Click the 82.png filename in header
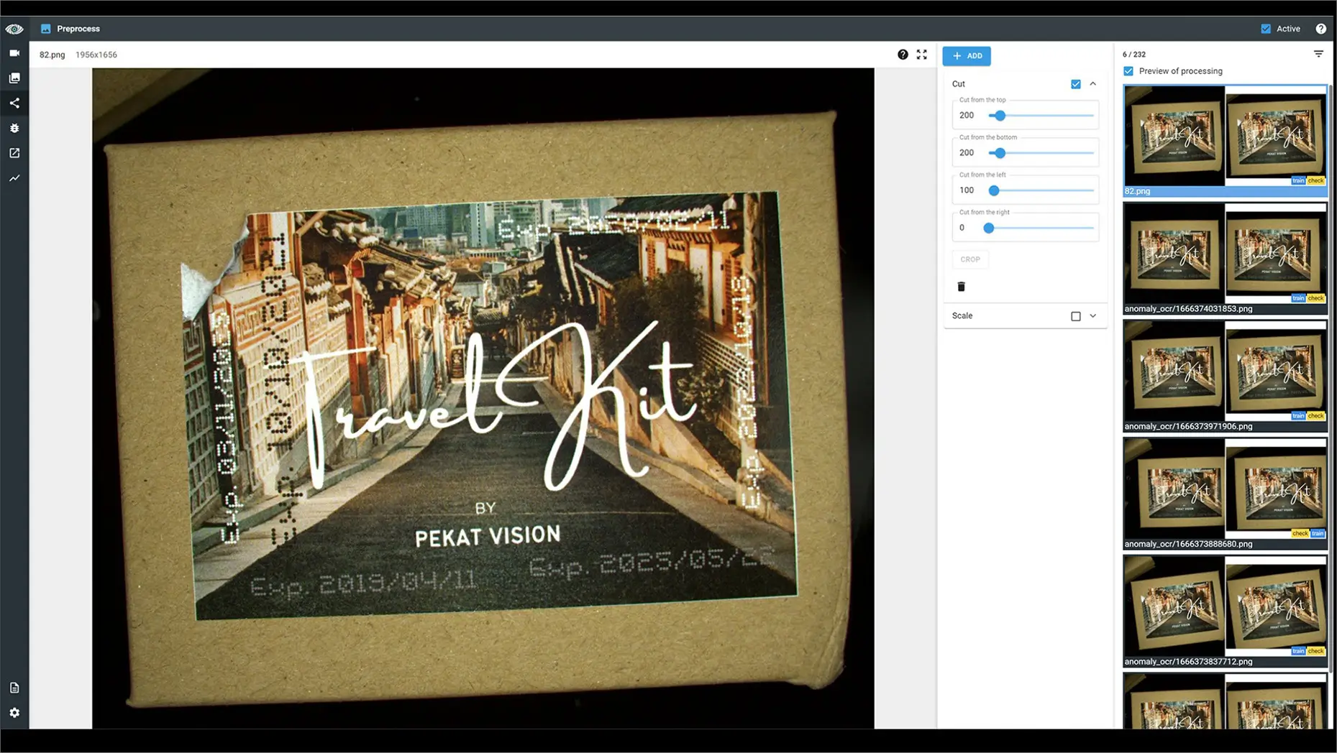 pyautogui.click(x=52, y=55)
